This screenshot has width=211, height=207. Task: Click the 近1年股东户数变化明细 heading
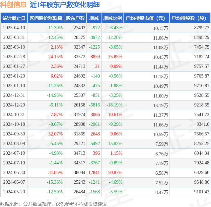[x=65, y=5]
